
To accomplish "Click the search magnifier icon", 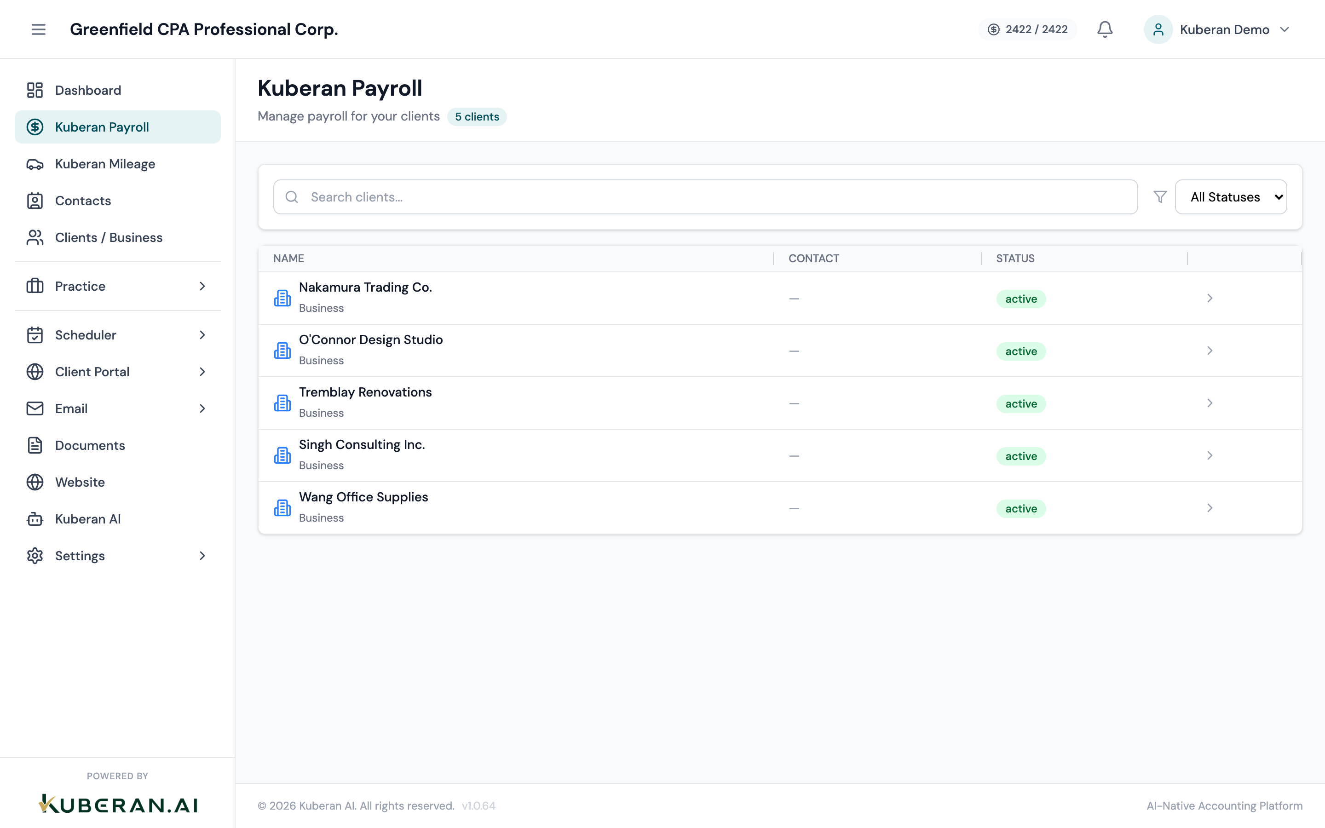I will 292,196.
